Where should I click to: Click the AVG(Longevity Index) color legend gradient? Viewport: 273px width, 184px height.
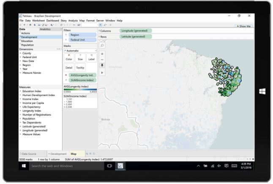(x=80, y=90)
